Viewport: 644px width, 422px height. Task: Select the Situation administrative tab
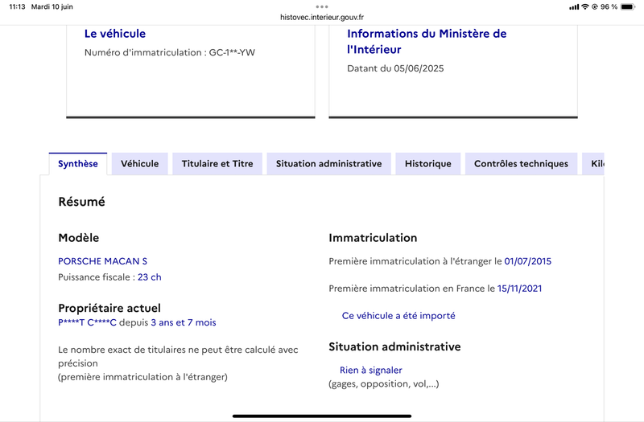[x=328, y=164]
